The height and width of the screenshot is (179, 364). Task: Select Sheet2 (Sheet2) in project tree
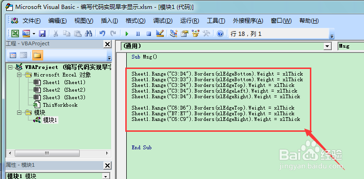pos(64,90)
